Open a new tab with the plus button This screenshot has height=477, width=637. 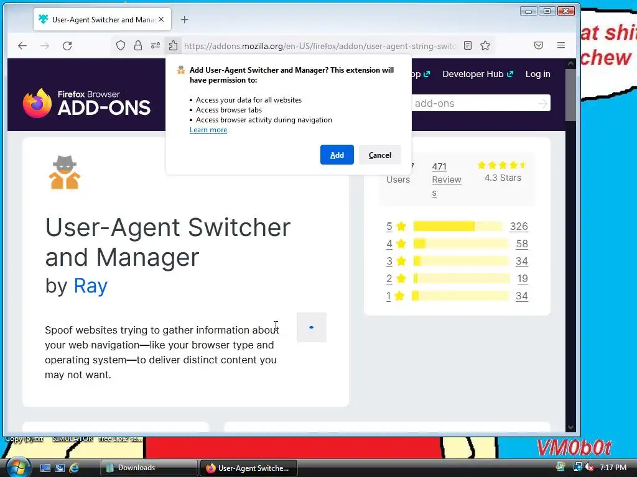184,19
